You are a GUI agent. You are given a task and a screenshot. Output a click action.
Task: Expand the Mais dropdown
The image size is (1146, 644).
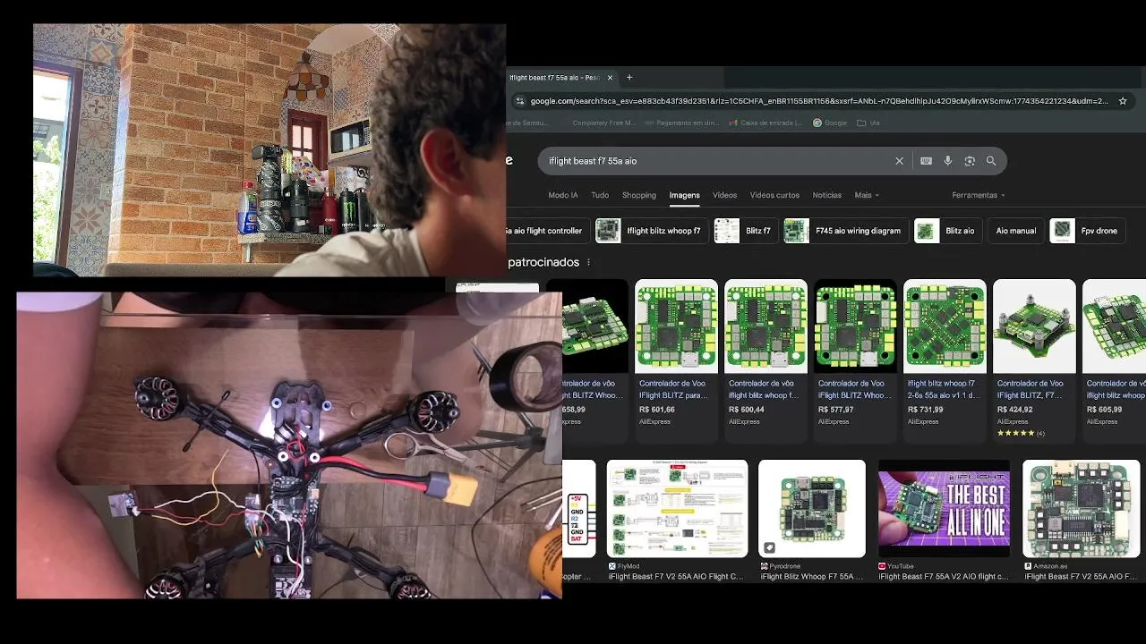867,195
